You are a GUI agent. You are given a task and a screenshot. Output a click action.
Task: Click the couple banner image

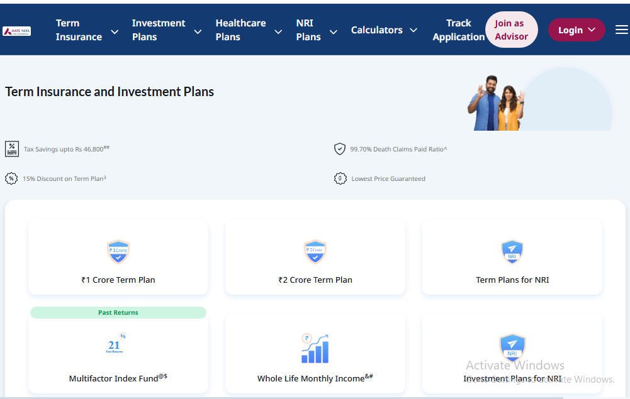click(497, 102)
